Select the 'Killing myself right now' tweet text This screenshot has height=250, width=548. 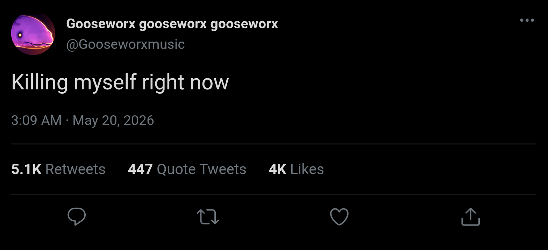pyautogui.click(x=120, y=82)
